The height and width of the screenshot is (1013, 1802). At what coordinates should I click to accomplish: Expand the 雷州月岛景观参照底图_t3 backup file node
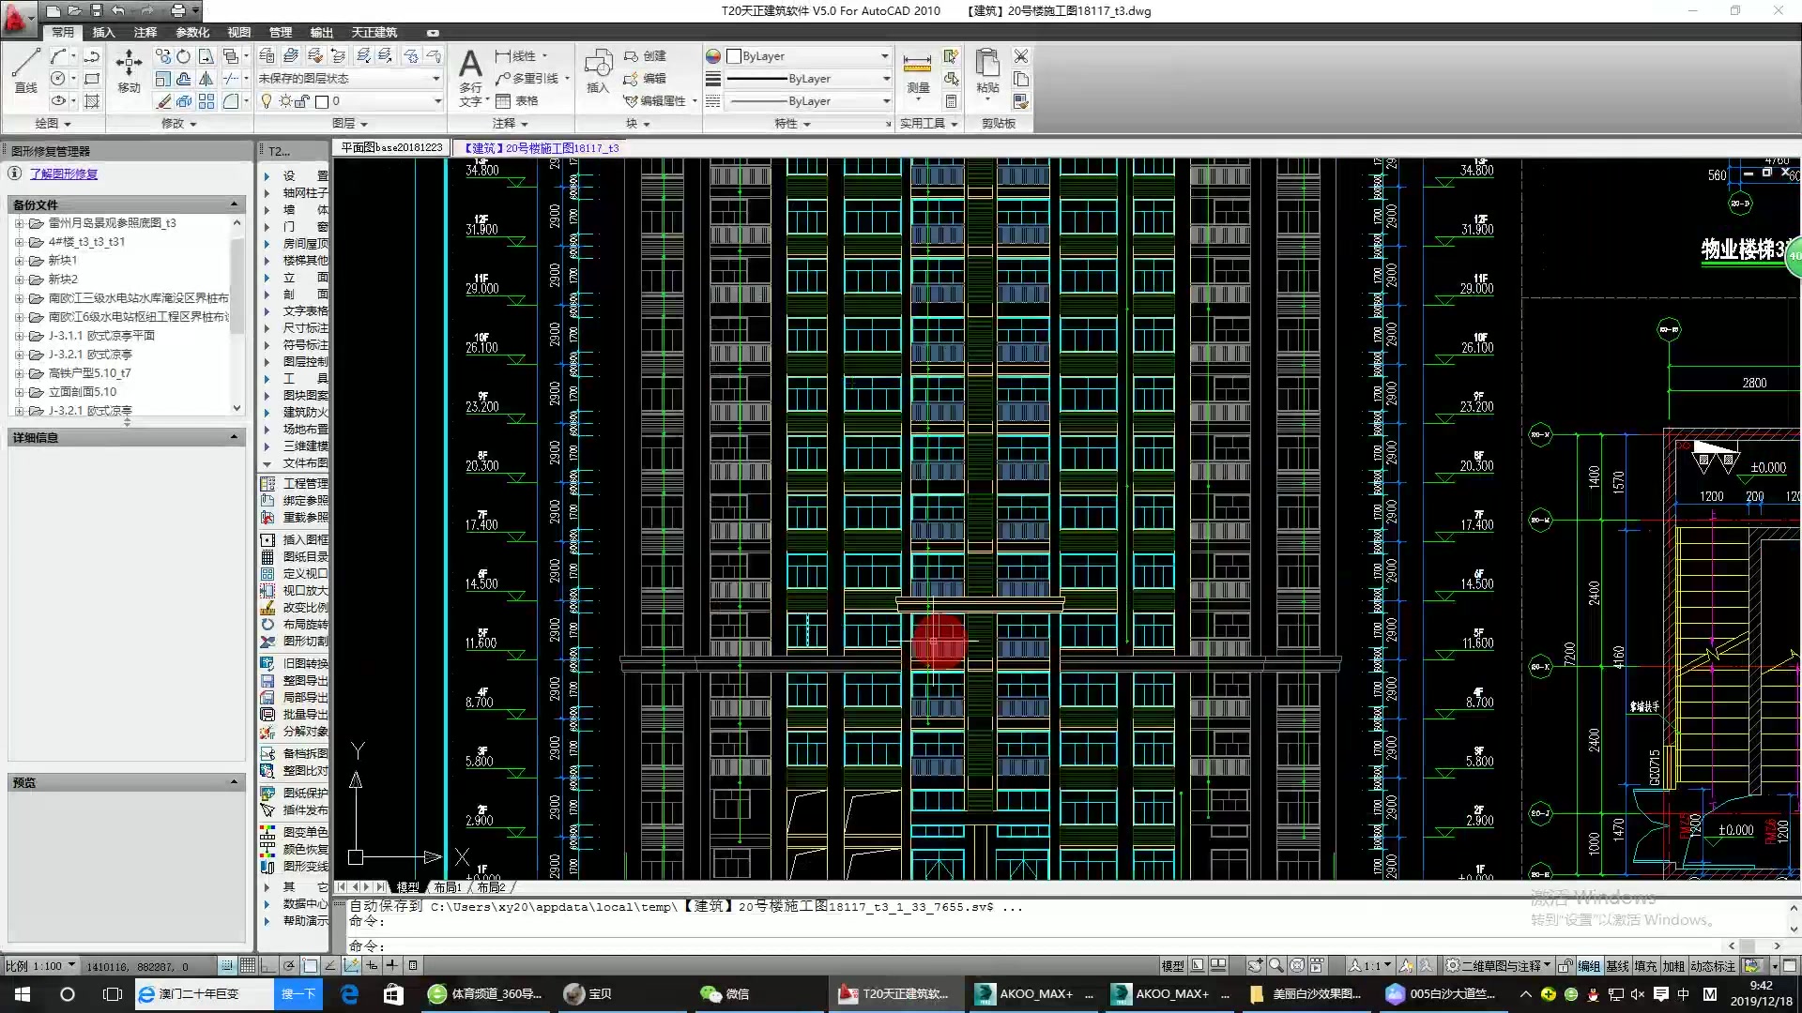point(19,223)
